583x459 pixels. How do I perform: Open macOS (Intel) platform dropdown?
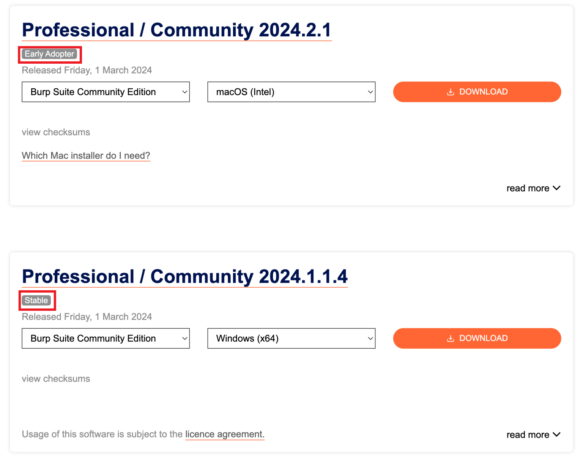pyautogui.click(x=291, y=92)
